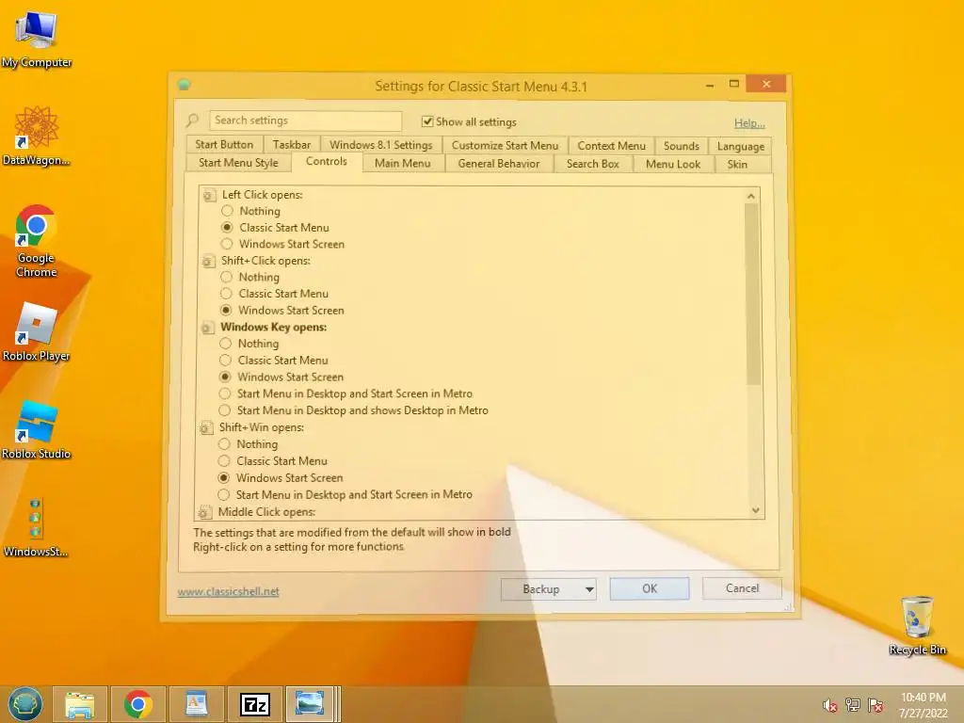Select Classic Start Menu under Windows Key opens
The width and height of the screenshot is (964, 723).
(226, 361)
